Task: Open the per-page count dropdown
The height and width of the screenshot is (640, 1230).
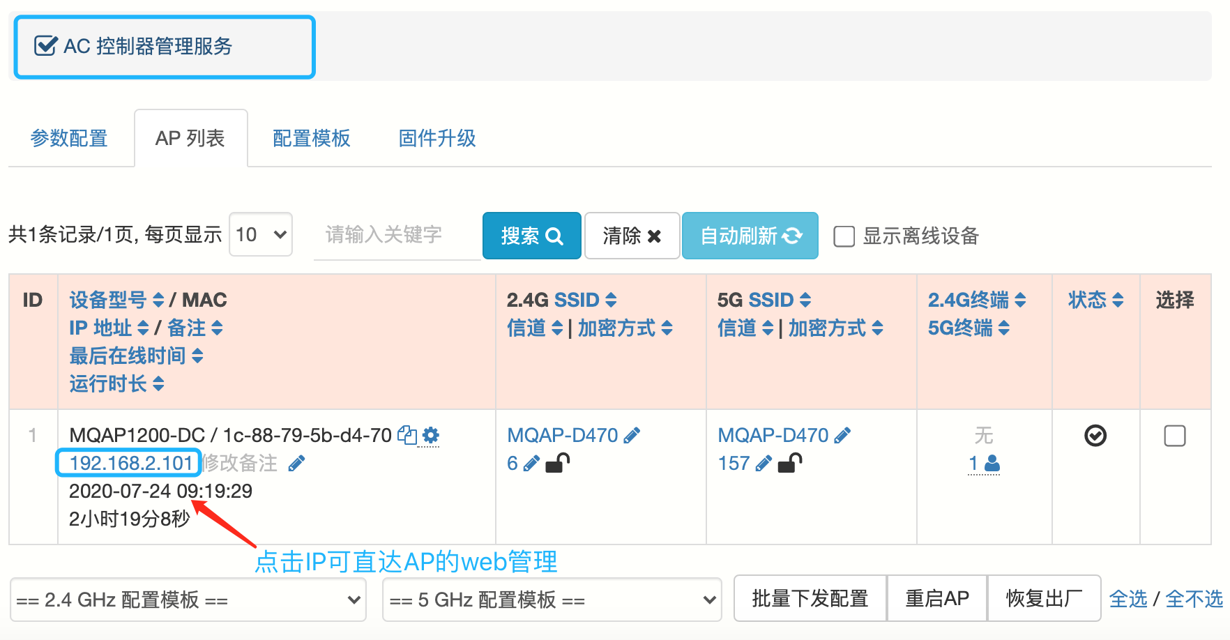Action: pyautogui.click(x=261, y=235)
